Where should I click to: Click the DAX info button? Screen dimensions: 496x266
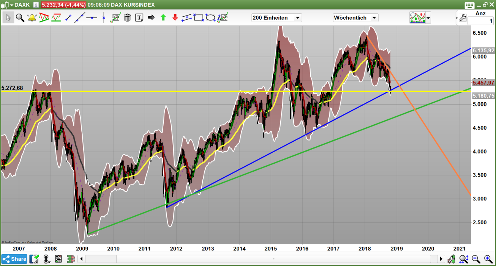(x=35, y=5)
